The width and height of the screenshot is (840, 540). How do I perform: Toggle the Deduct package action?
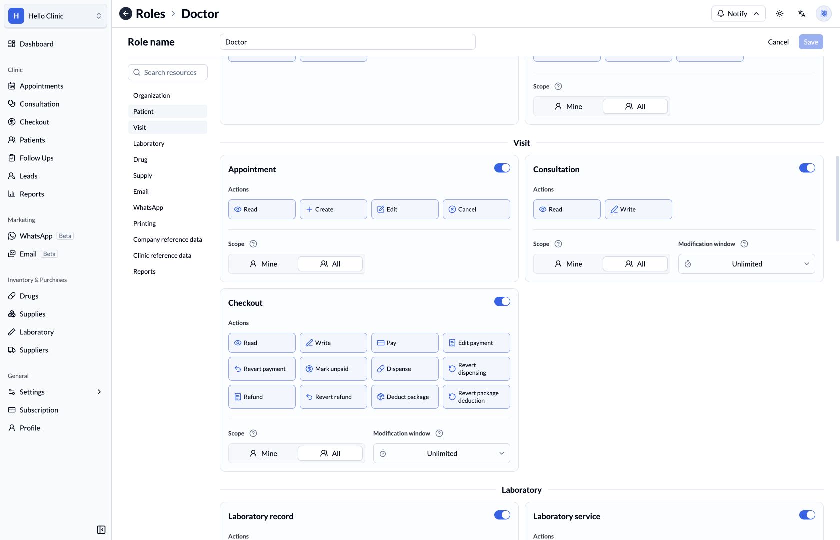[405, 397]
